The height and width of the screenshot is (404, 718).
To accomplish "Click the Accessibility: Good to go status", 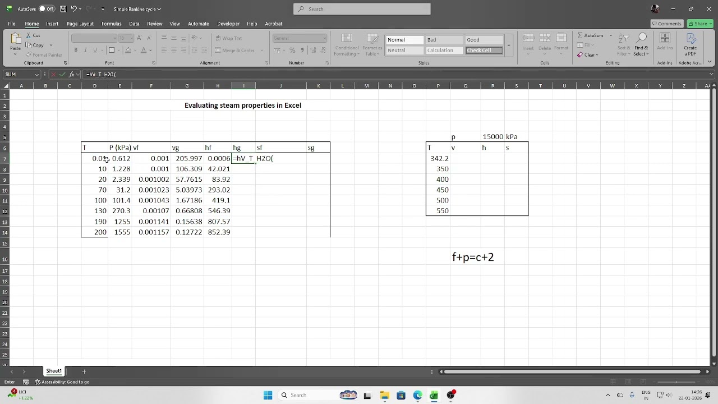I will 62,382.
